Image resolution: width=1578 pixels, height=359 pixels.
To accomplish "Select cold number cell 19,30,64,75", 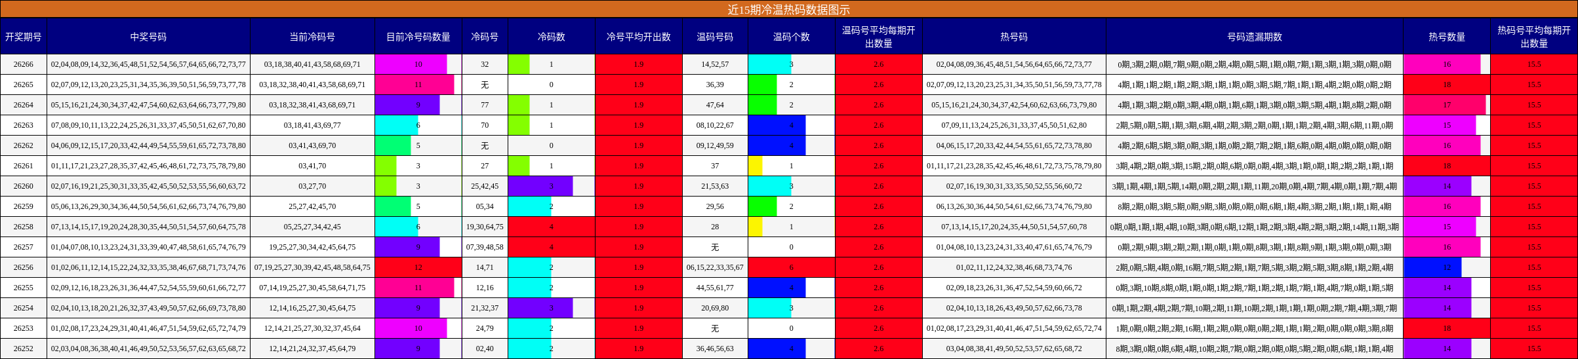I will (485, 227).
